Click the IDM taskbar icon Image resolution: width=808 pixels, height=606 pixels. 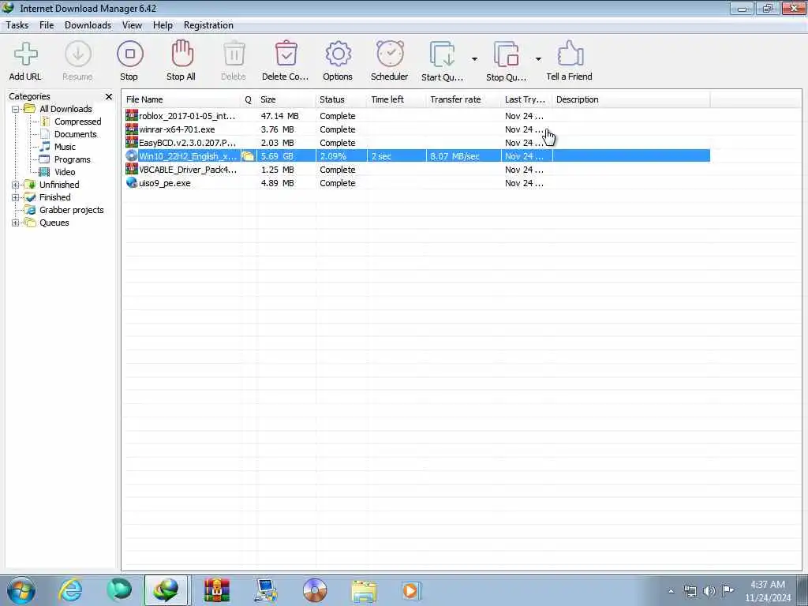(x=166, y=590)
